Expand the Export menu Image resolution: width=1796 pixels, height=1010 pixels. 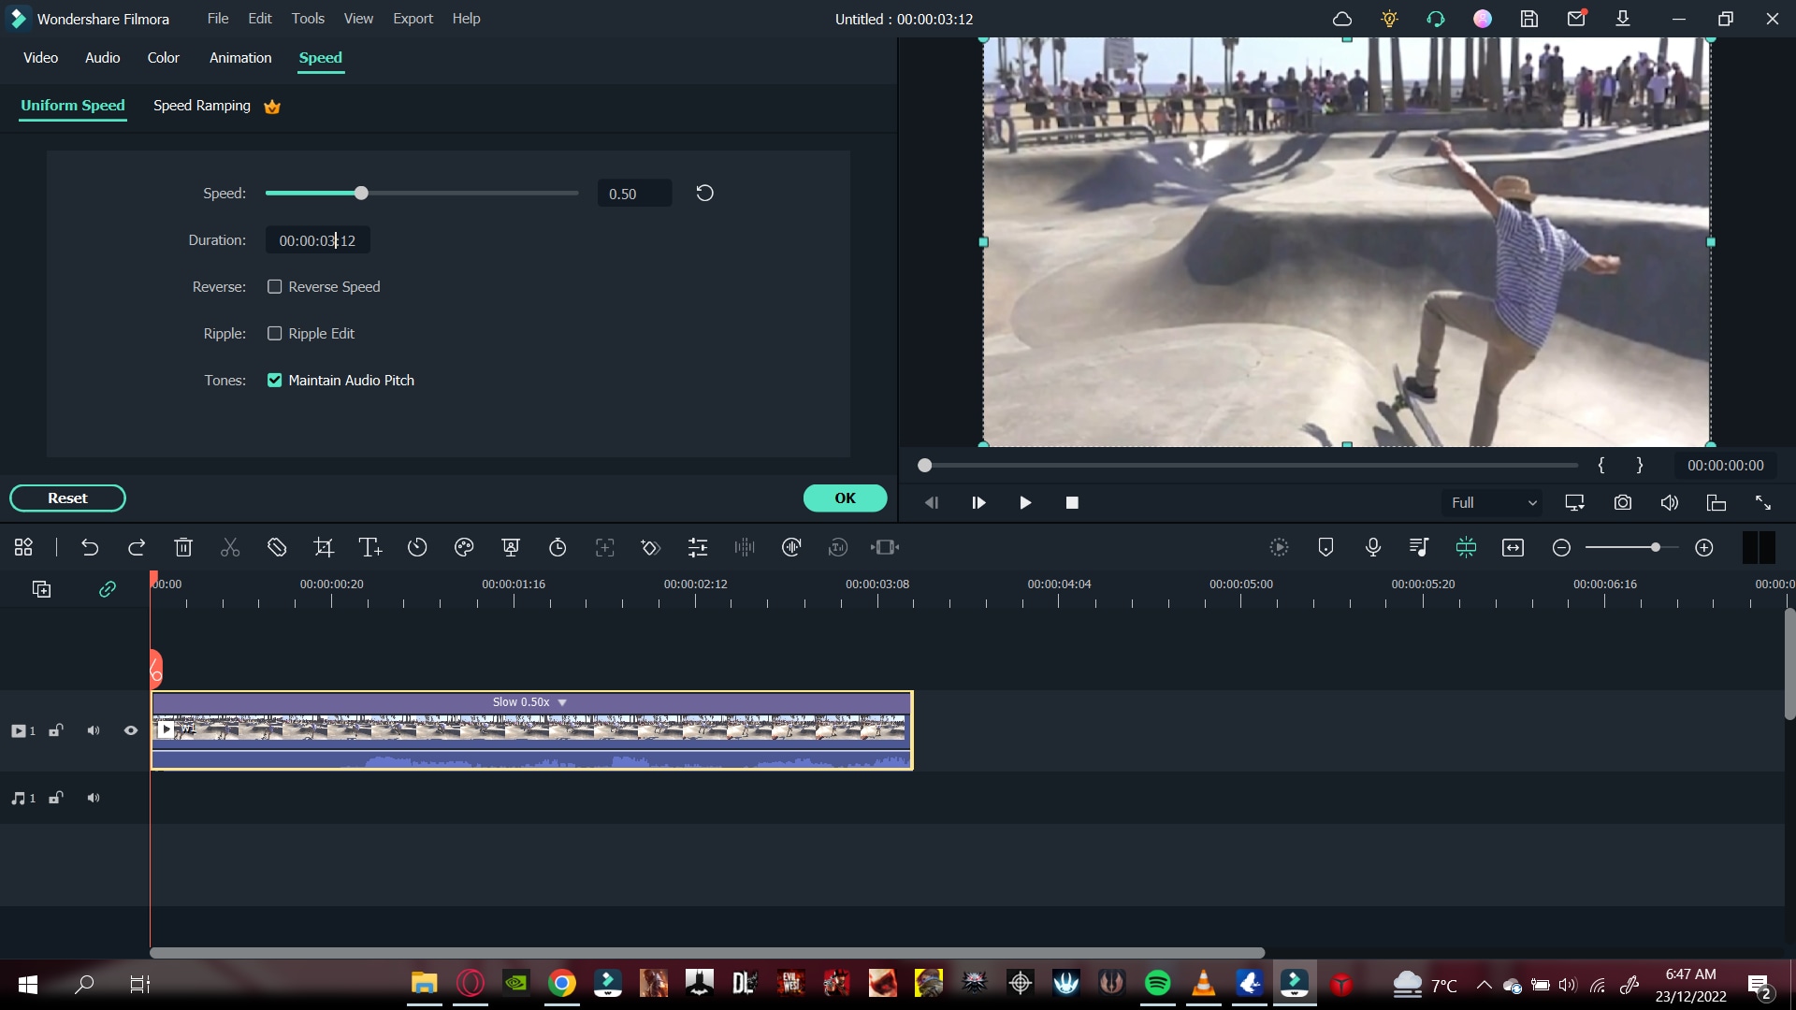pyautogui.click(x=413, y=17)
